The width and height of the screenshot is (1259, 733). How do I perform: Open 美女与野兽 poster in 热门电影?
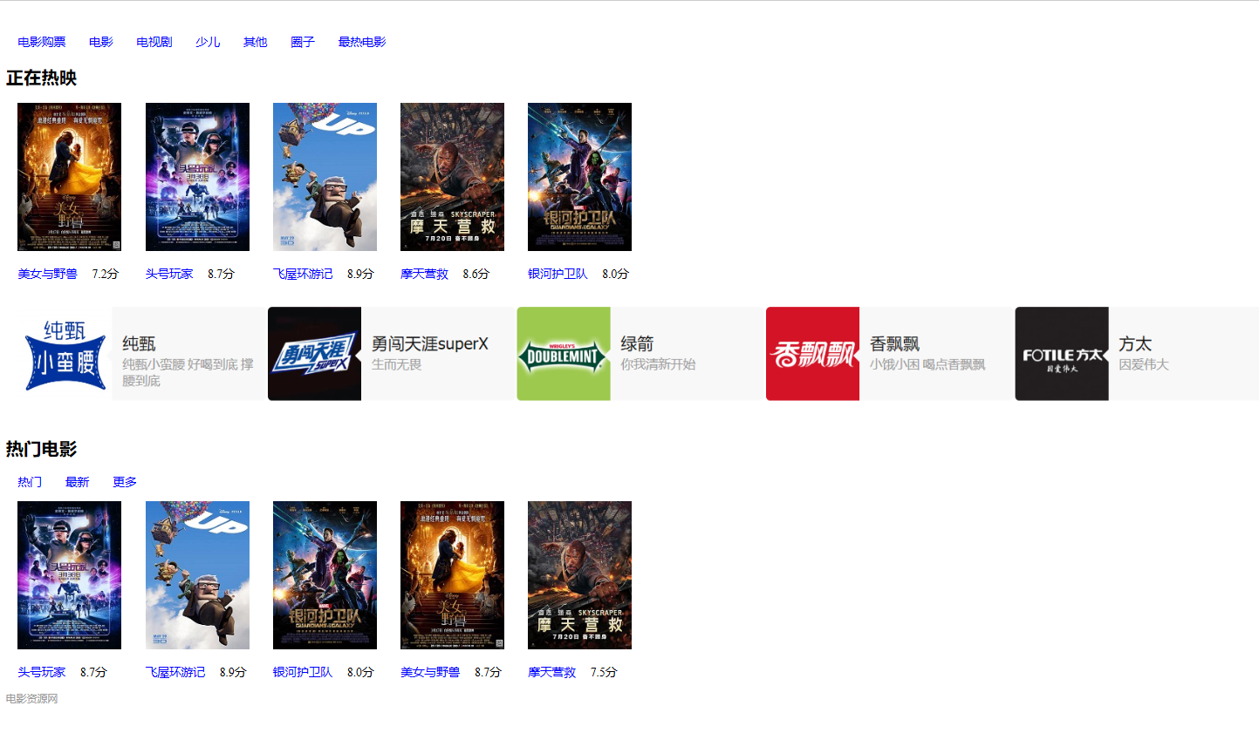point(452,575)
